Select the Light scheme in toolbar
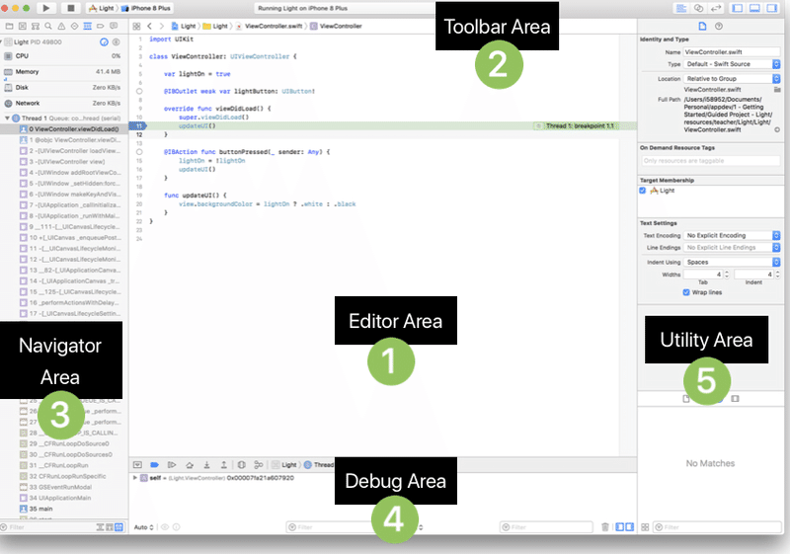 [102, 8]
